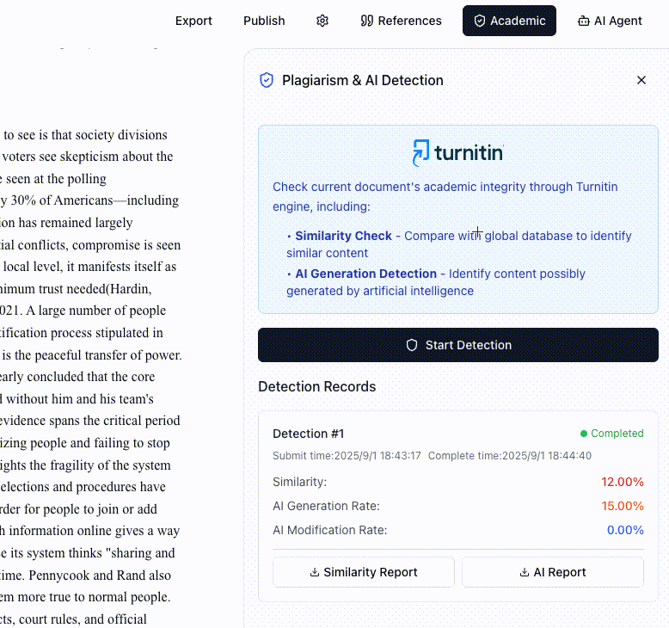Click the 0.00% AI Modification Rate value

click(624, 530)
